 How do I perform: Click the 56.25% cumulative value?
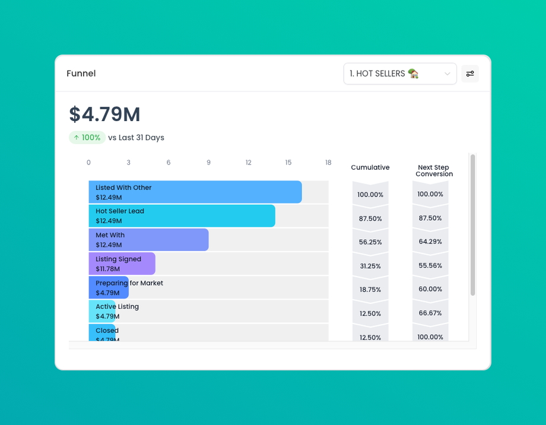(x=370, y=242)
